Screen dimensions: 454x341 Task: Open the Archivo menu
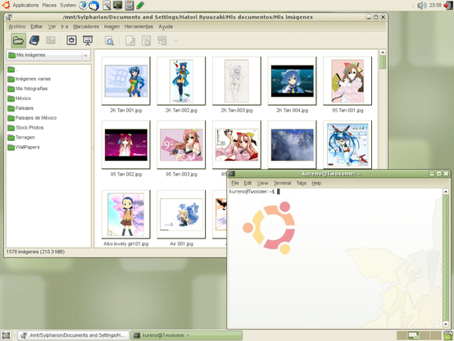[x=17, y=27]
